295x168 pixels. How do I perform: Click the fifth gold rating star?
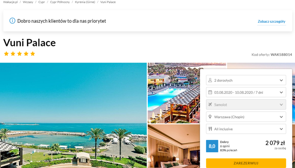(x=33, y=54)
